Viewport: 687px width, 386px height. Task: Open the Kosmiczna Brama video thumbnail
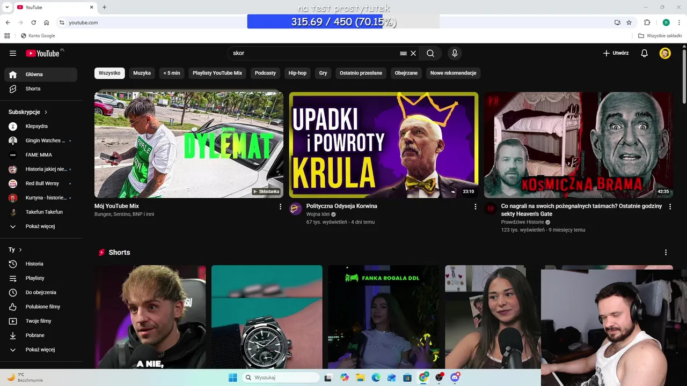pyautogui.click(x=579, y=145)
